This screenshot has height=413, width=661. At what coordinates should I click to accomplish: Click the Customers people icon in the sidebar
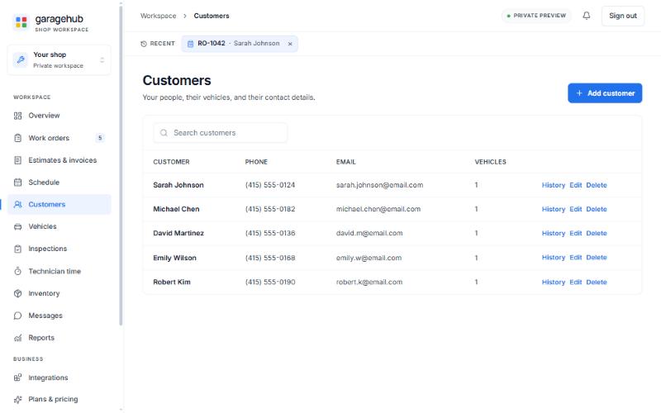[17, 204]
